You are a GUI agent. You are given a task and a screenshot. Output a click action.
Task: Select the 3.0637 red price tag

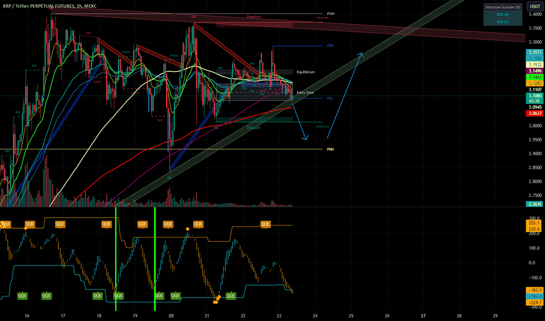535,113
